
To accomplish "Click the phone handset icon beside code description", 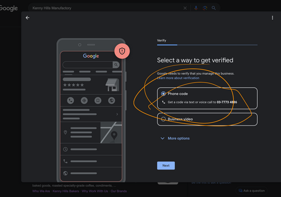I will click(x=163, y=102).
